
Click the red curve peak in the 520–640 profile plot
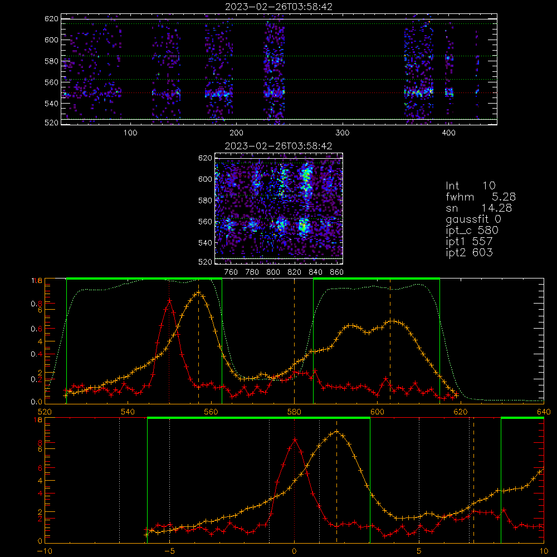pyautogui.click(x=169, y=301)
